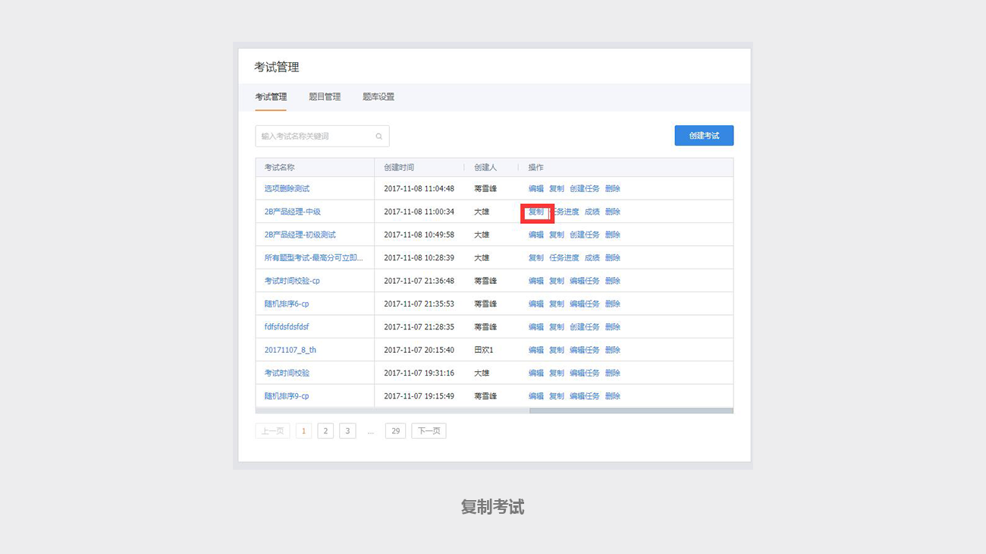Click 复制 for 所有题型考试 row
Image resolution: width=986 pixels, height=554 pixels.
pos(536,258)
